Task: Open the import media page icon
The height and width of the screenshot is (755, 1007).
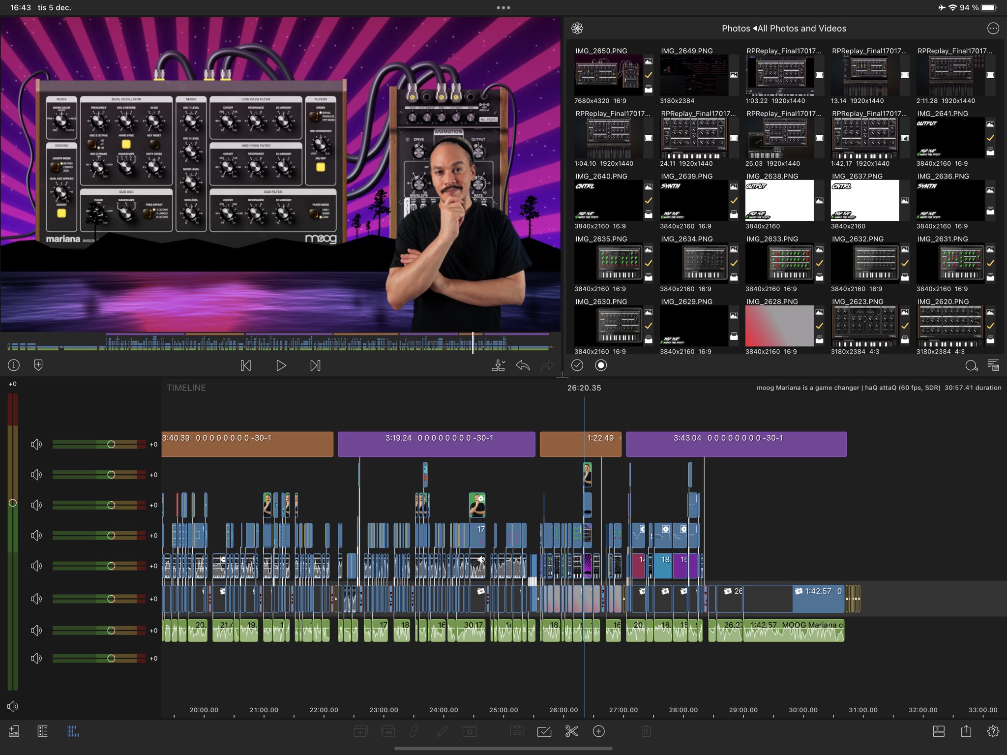Action: (14, 731)
